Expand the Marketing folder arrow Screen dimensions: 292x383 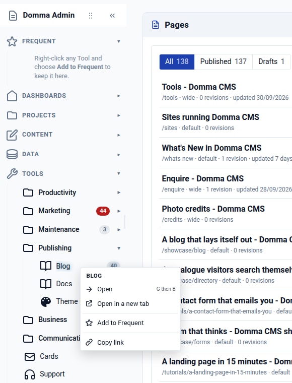118,211
